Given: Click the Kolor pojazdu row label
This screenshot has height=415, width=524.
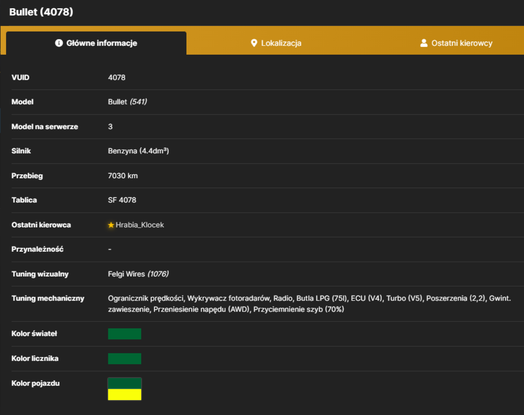Looking at the screenshot, I should click(x=35, y=383).
